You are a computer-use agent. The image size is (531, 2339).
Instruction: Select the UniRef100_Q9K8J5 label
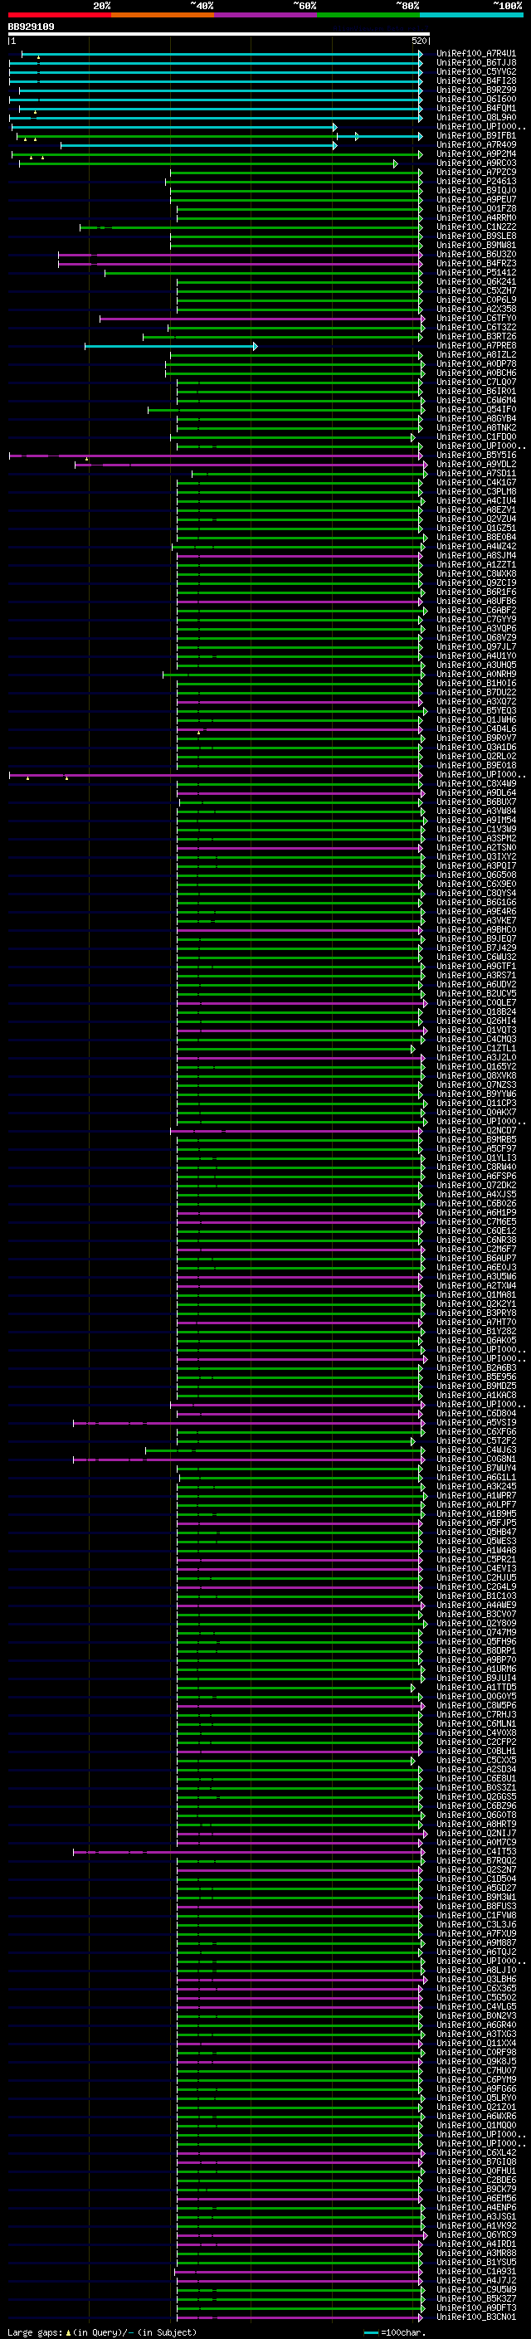pyautogui.click(x=475, y=2061)
